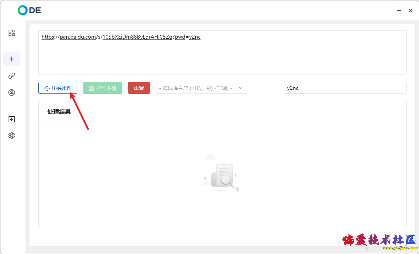Open the settings gear in sidebar

[12, 136]
